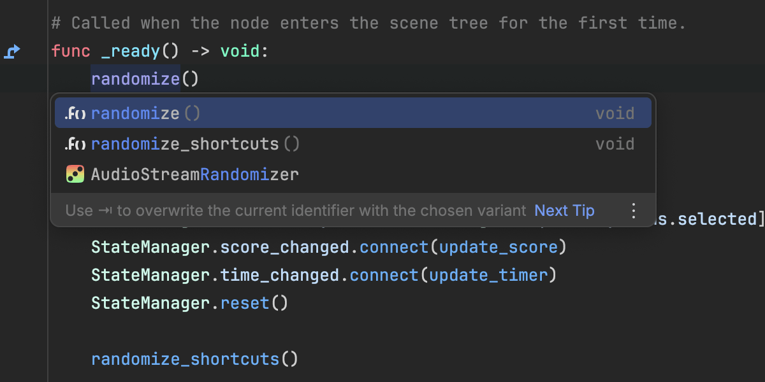765x382 pixels.
Task: Select the randomize() completion entry
Action: tap(353, 113)
